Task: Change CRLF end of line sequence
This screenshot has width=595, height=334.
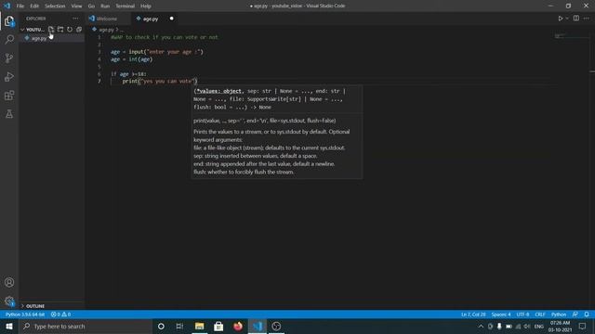Action: [540, 315]
